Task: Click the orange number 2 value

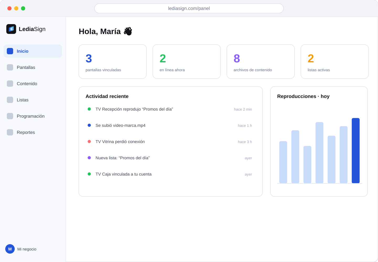Action: point(311,58)
